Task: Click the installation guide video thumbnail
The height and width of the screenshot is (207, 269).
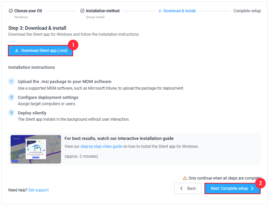Action: tap(36, 149)
